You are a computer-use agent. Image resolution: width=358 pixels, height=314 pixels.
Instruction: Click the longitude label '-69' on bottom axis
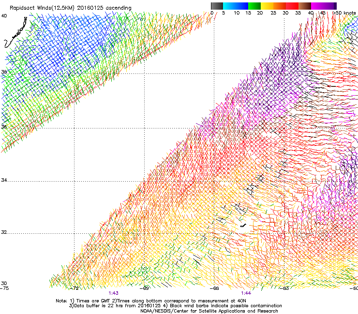pos(144,288)
